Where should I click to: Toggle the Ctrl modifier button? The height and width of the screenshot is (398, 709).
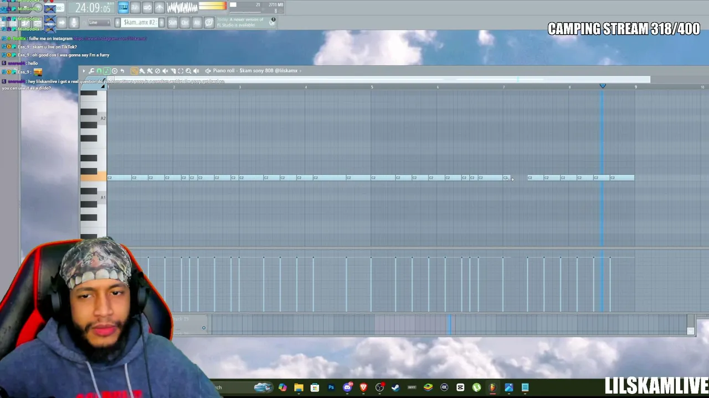click(x=184, y=22)
